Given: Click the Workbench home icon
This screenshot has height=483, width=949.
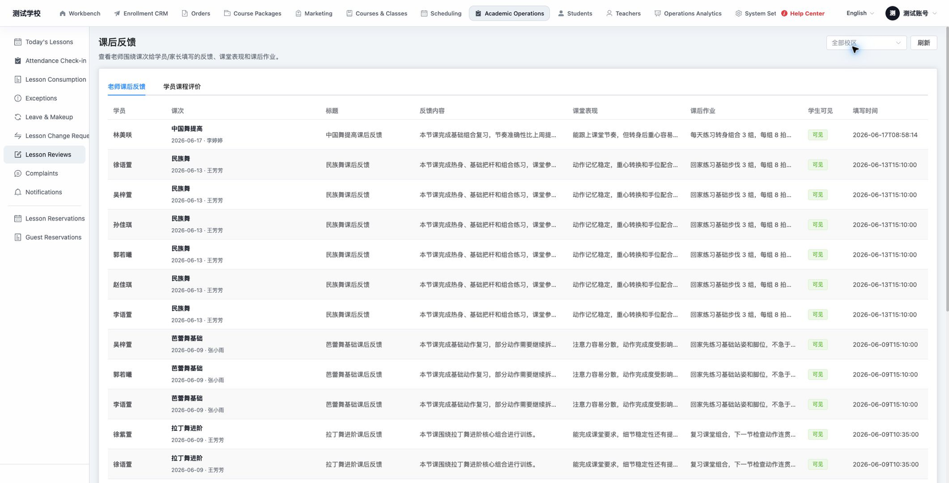Looking at the screenshot, I should (x=62, y=13).
